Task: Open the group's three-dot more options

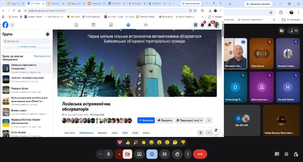Action: pos(209,133)
